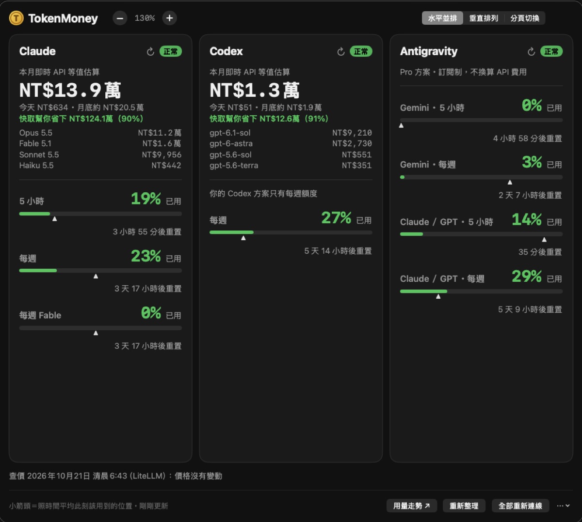The image size is (582, 522).
Task: Decrease zoom with the minus button
Action: pos(120,18)
